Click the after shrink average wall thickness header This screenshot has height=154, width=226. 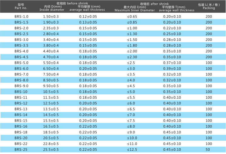pos(177,9)
